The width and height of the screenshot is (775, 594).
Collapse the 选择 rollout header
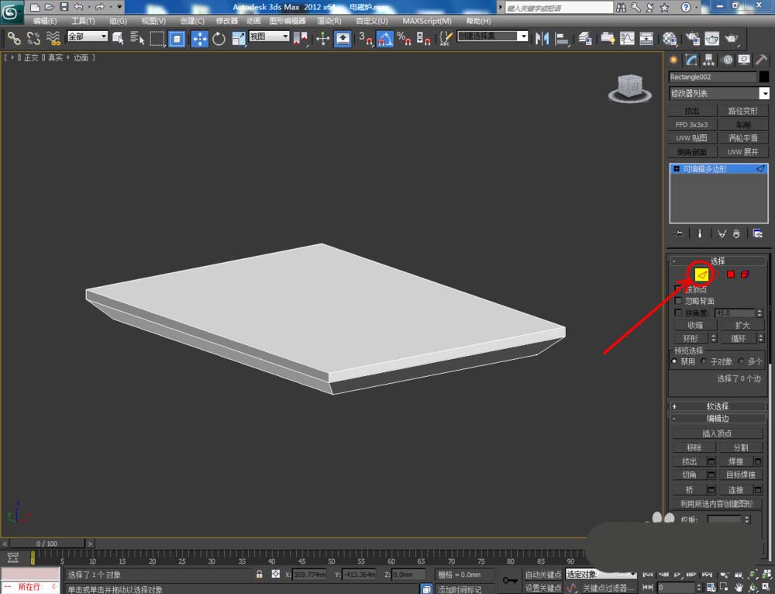718,261
